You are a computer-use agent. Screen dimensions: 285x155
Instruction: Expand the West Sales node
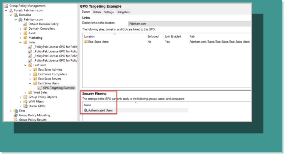[x=25, y=93]
